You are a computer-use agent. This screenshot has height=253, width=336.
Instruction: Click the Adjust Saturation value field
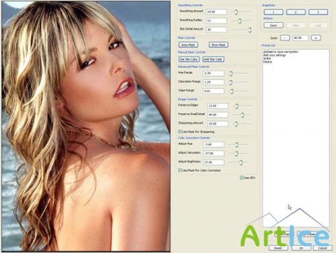tap(214, 153)
